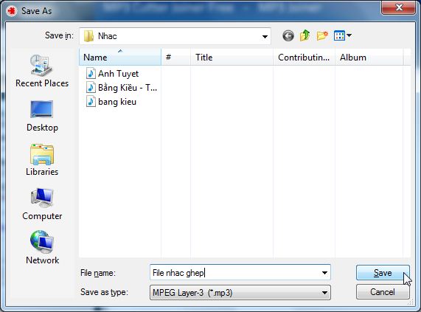Go back to last folder visited

[x=288, y=35]
